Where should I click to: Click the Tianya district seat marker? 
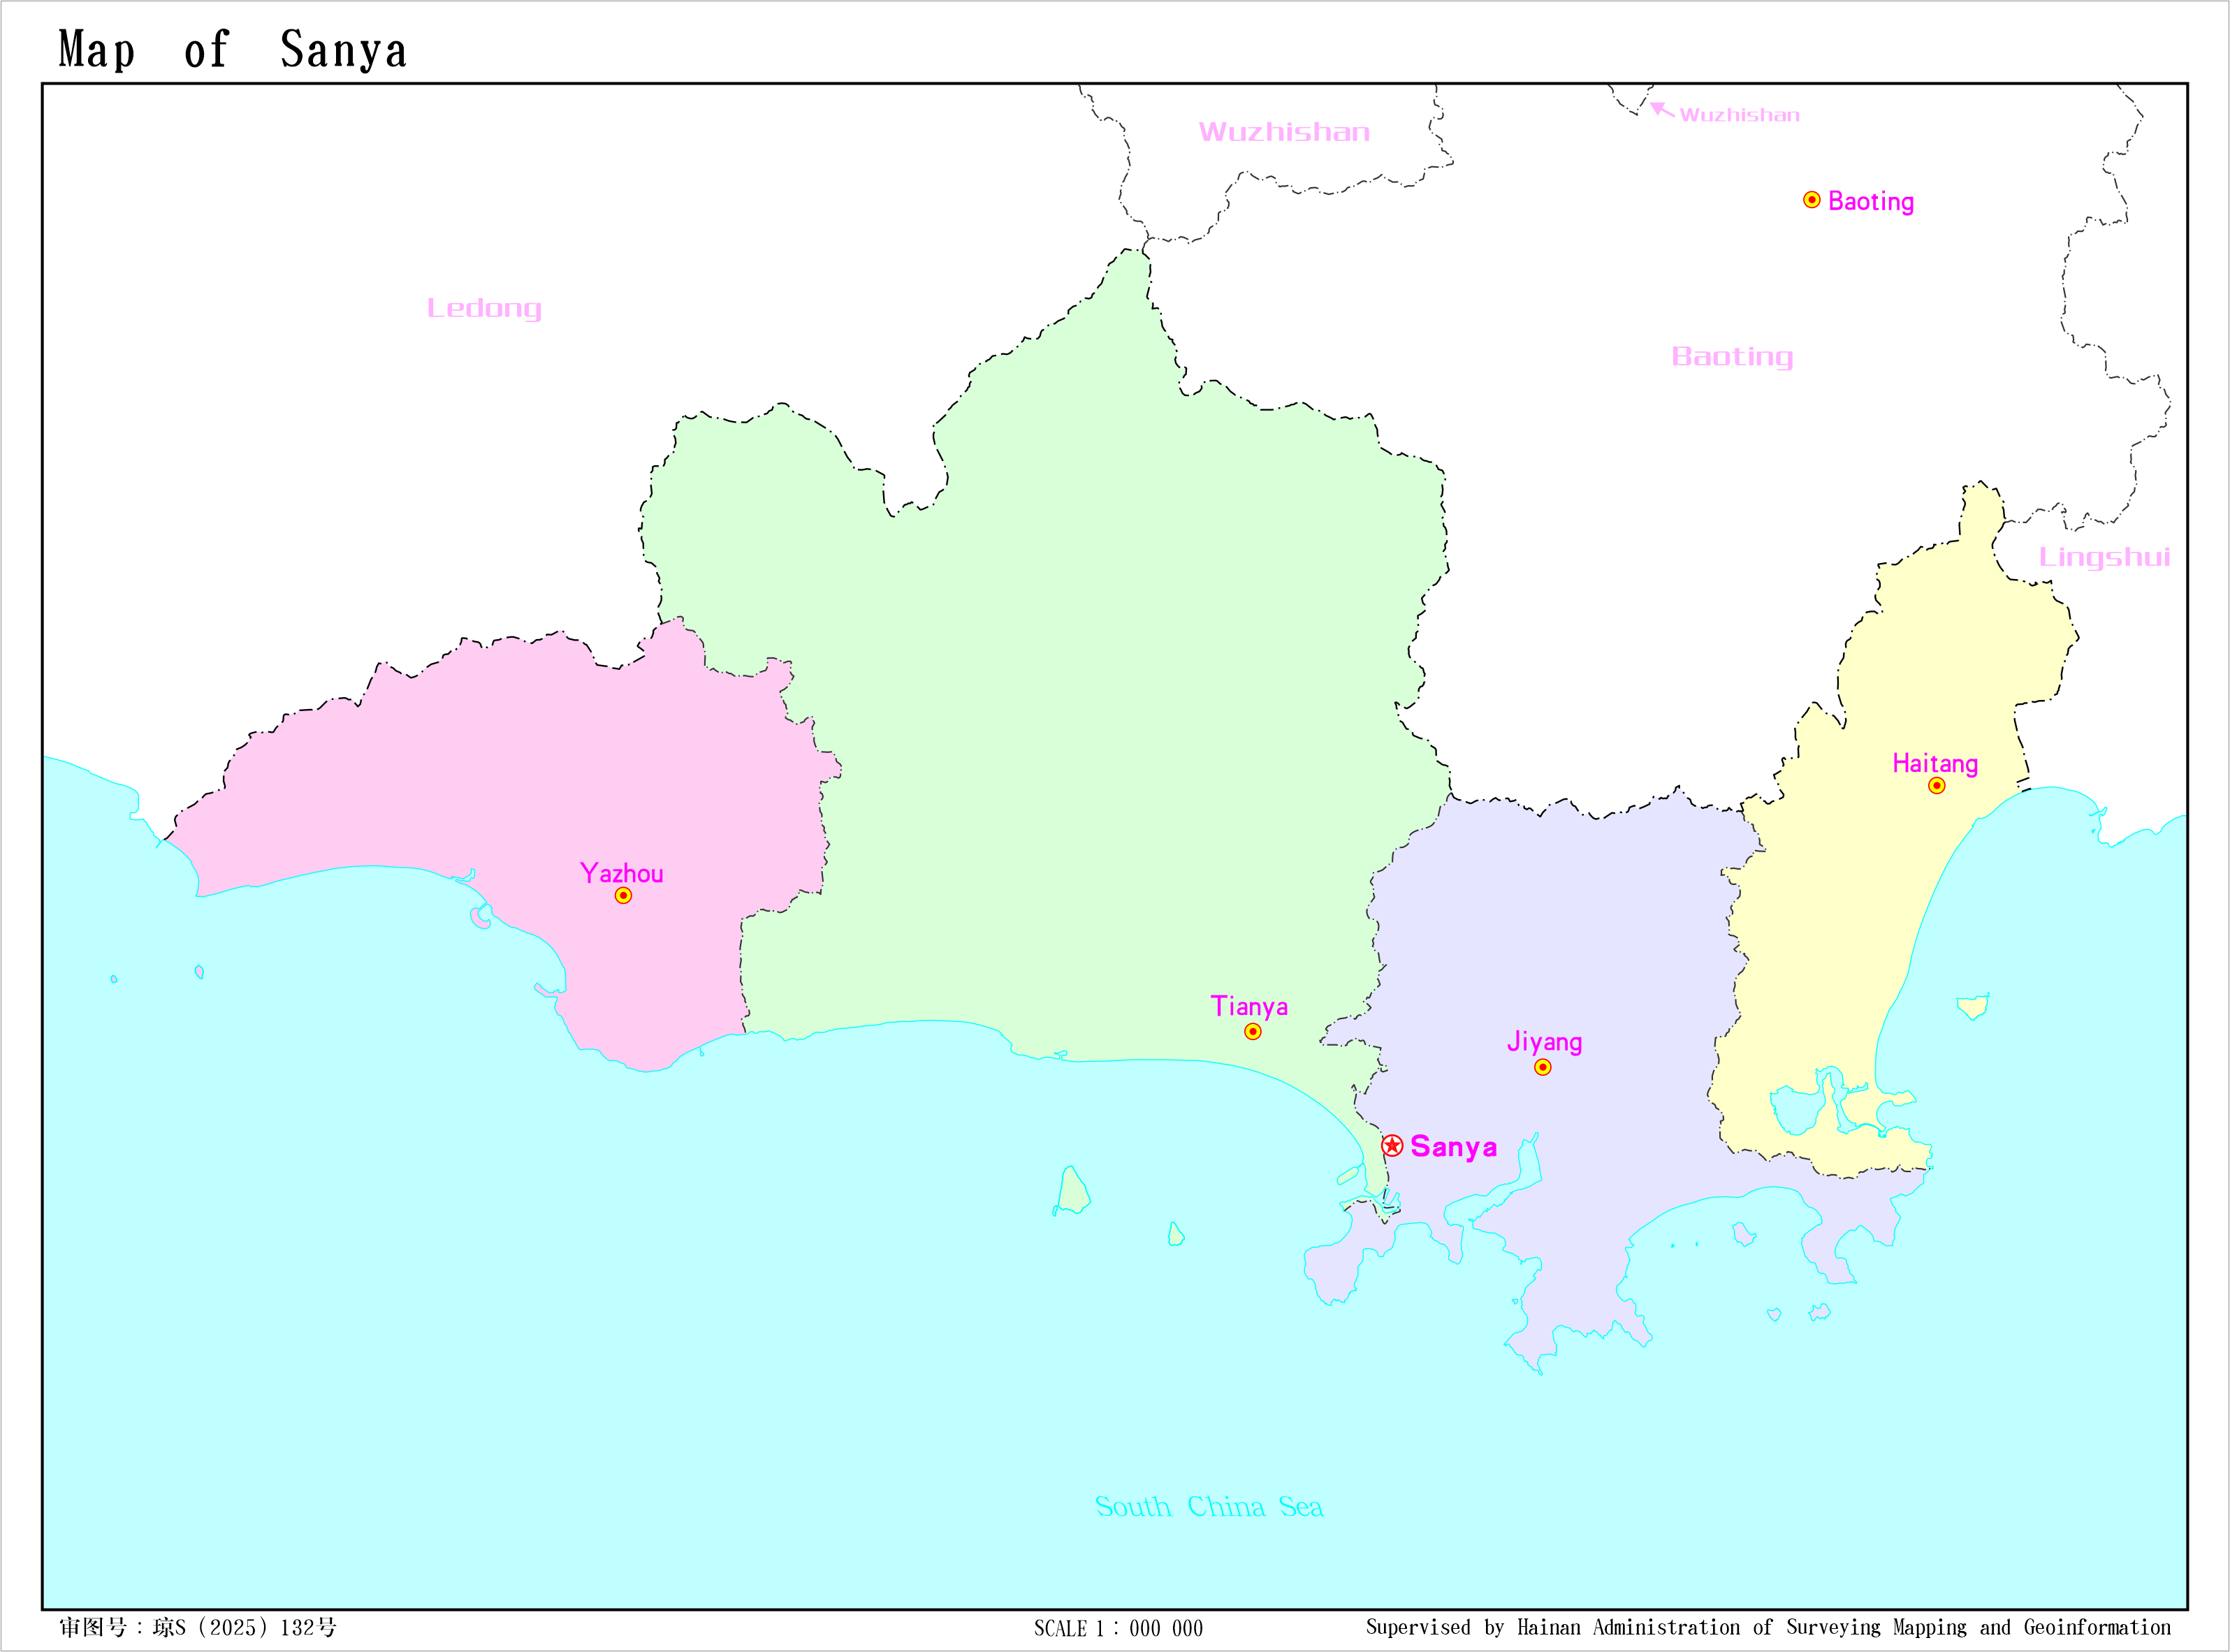(1252, 1031)
